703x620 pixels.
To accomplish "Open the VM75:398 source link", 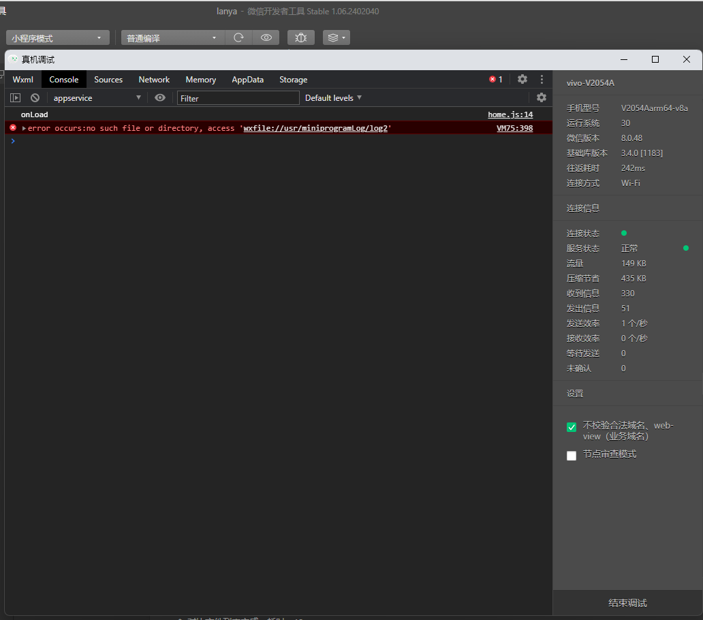I will (515, 128).
